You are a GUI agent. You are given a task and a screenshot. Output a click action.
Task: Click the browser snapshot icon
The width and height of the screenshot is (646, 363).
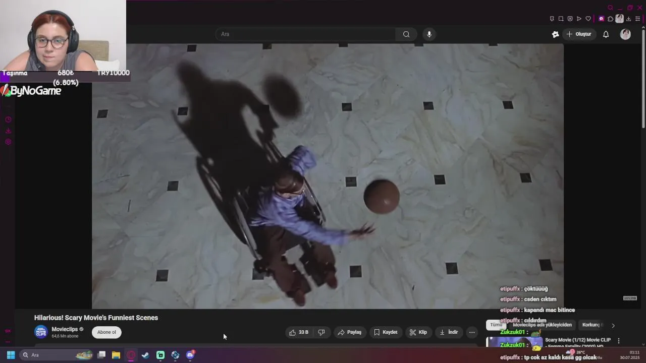coord(561,19)
